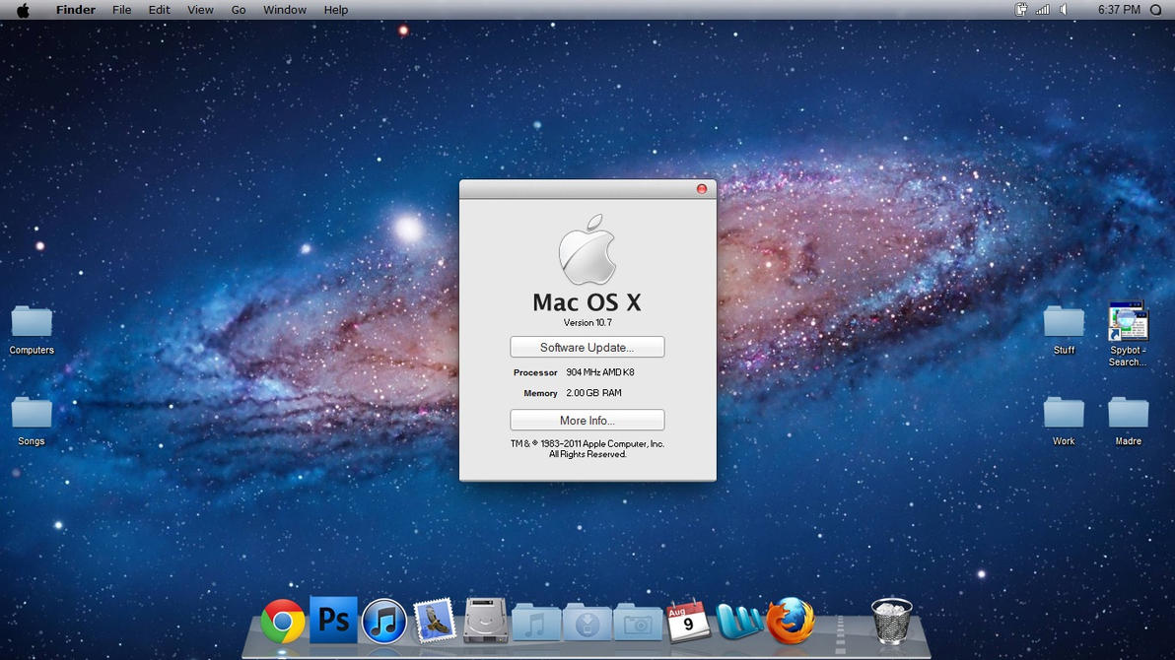Open the Downloads folder stack in dock
The width and height of the screenshot is (1175, 660).
click(587, 623)
